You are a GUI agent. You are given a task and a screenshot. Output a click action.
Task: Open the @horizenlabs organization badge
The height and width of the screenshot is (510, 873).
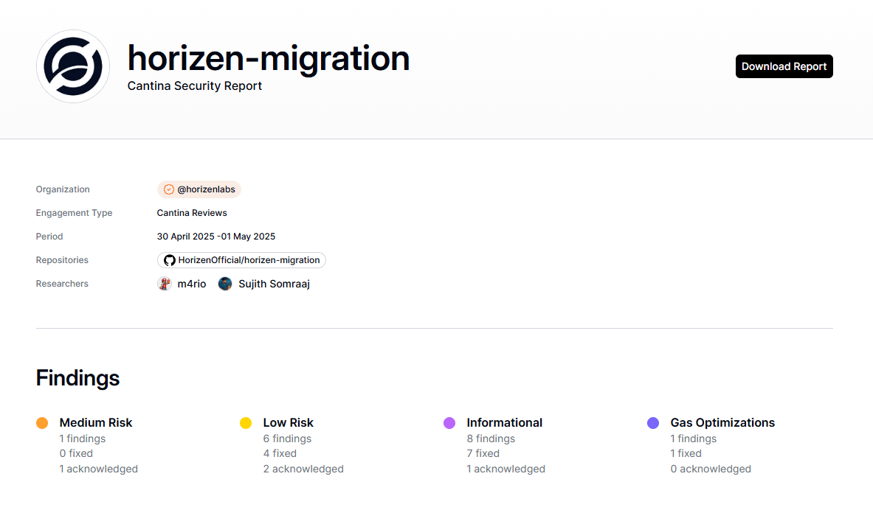tap(199, 189)
